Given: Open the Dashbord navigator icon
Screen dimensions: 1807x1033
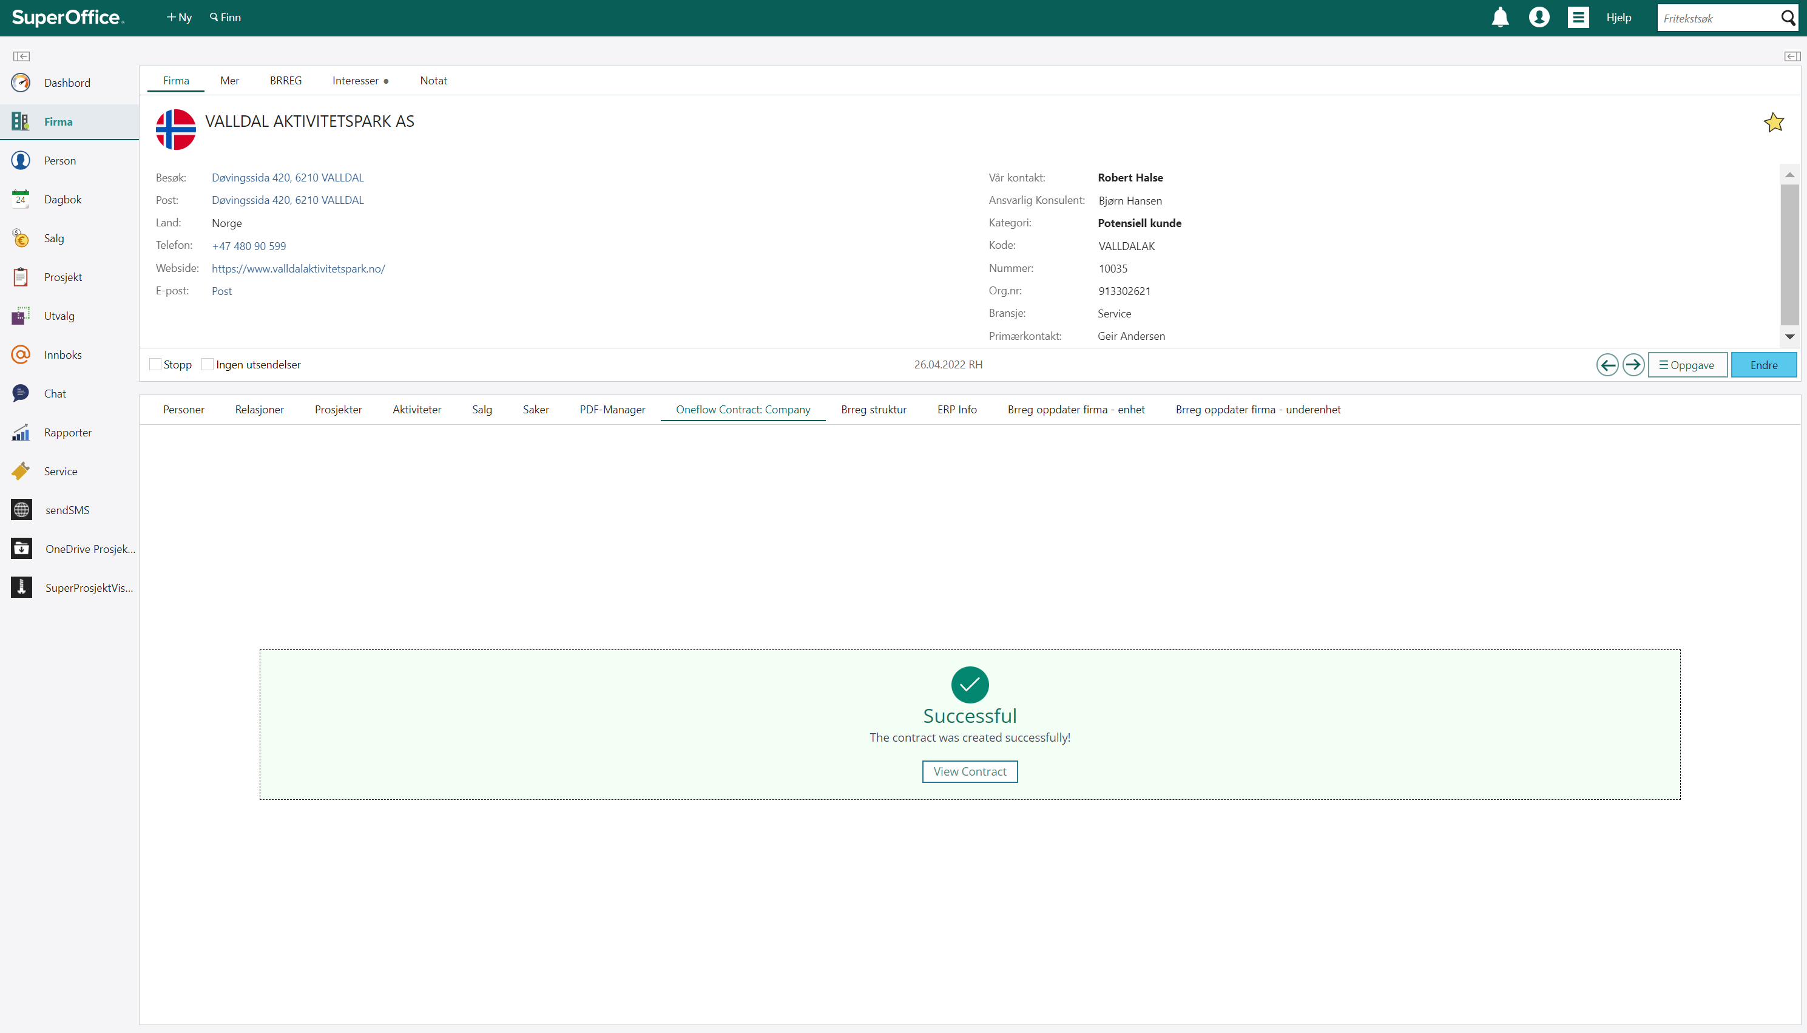Looking at the screenshot, I should (21, 83).
